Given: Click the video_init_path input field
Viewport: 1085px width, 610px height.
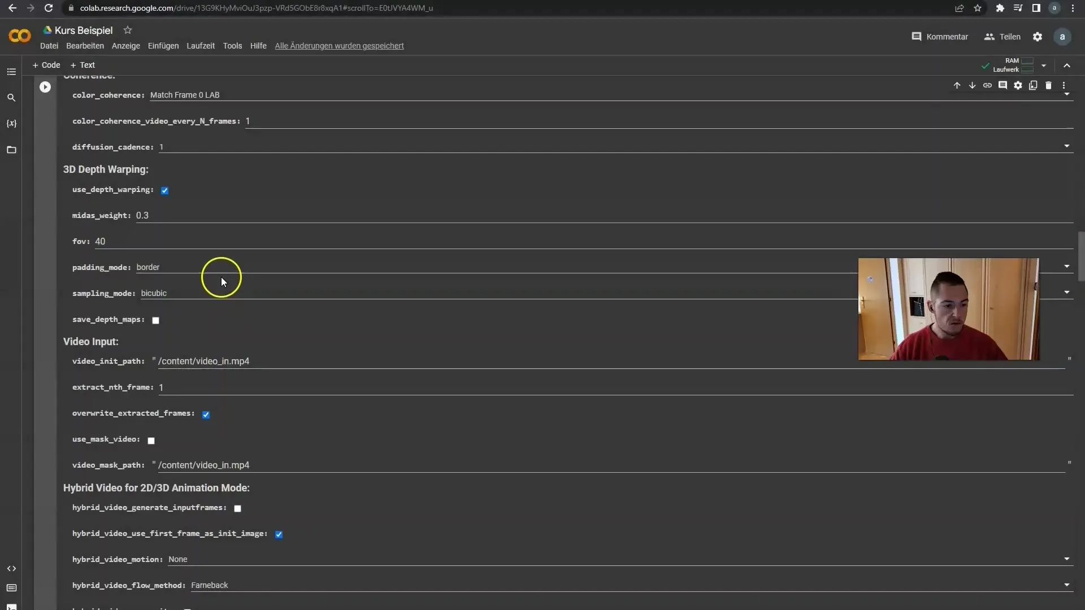Looking at the screenshot, I should [x=611, y=361].
